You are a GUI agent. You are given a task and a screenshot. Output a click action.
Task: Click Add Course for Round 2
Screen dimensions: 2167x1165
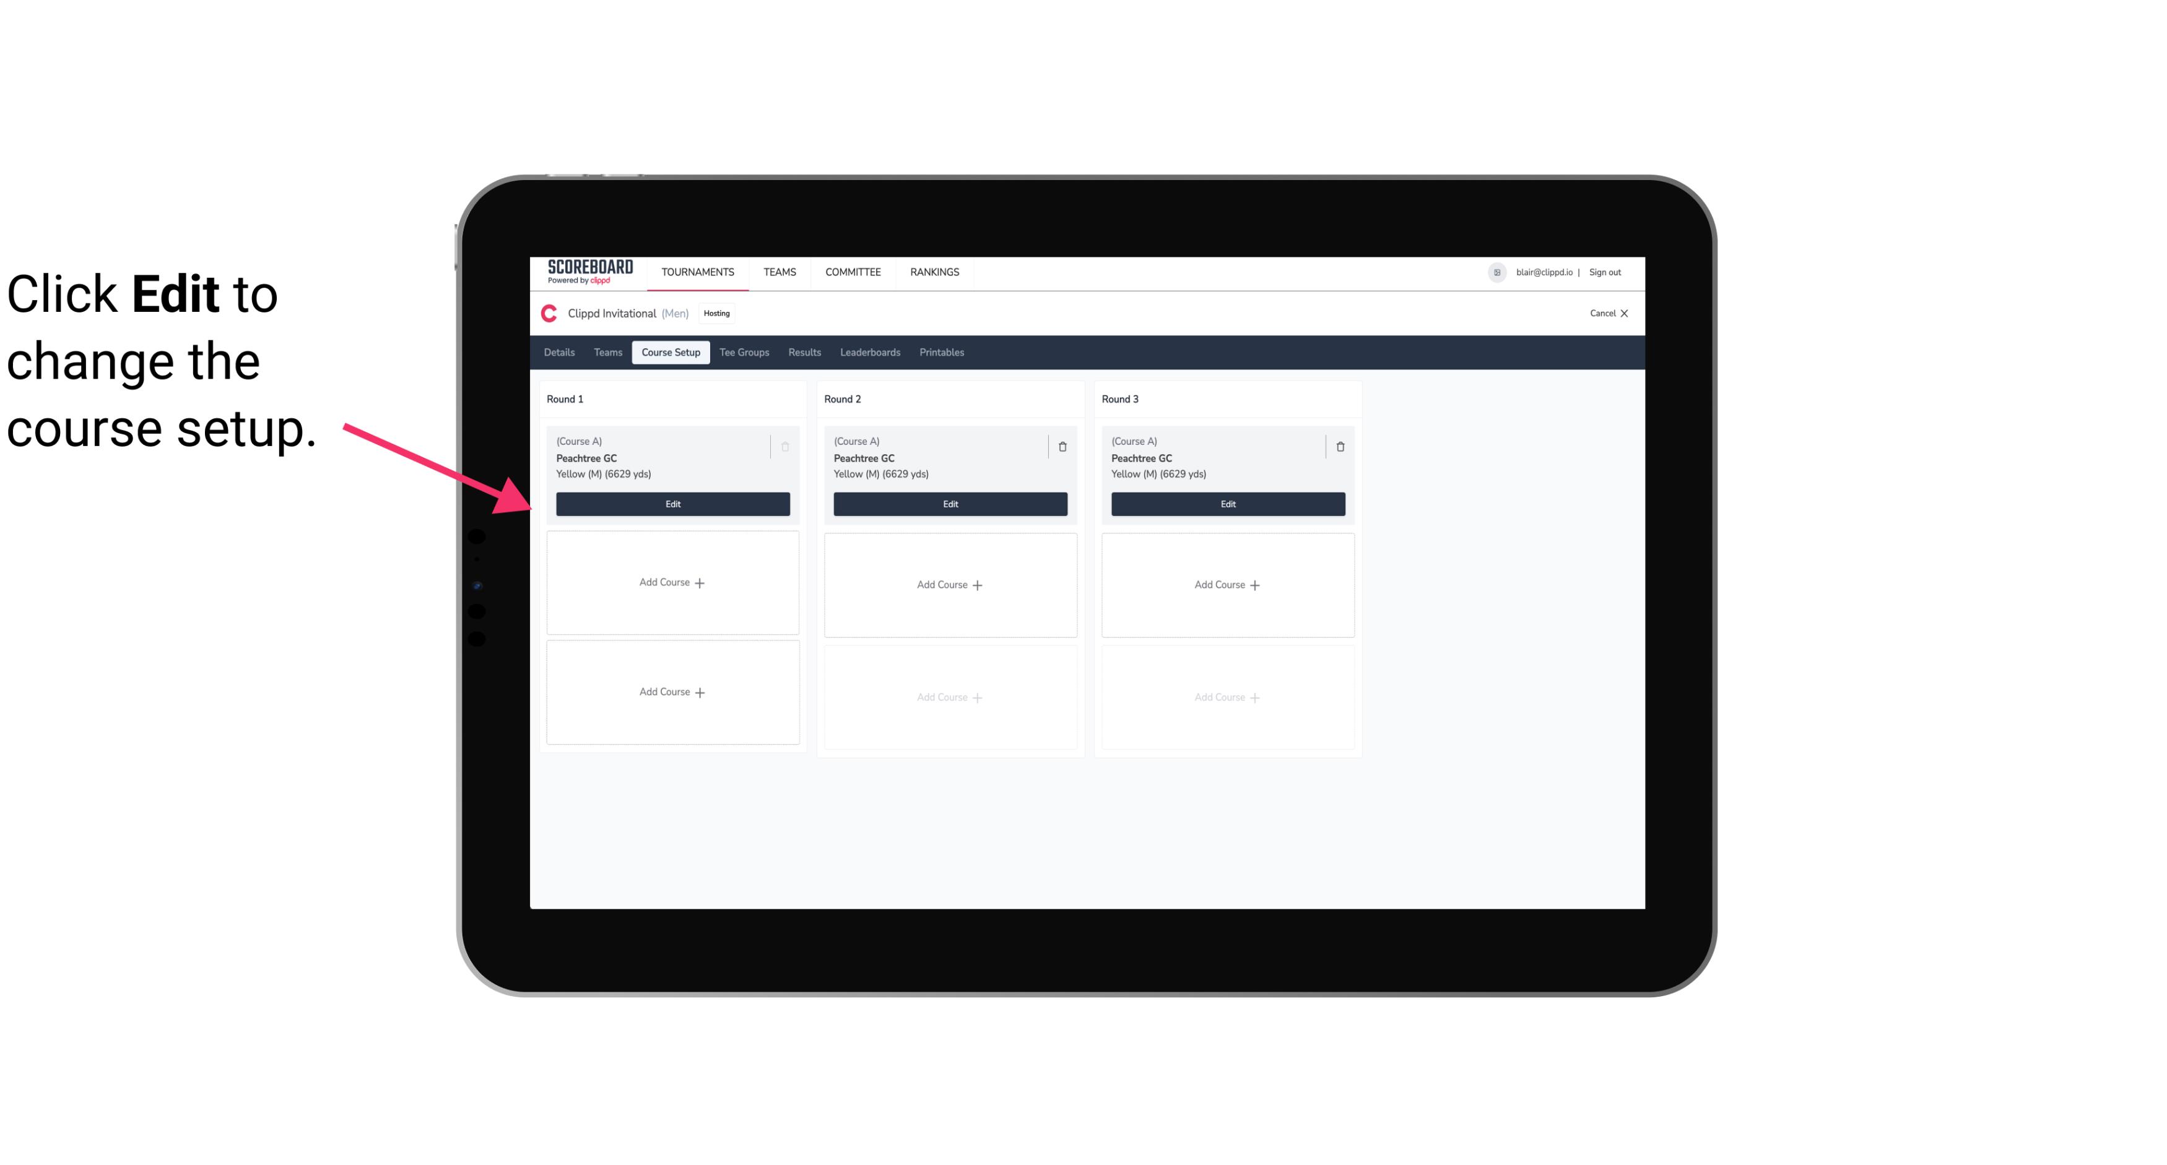click(x=949, y=584)
